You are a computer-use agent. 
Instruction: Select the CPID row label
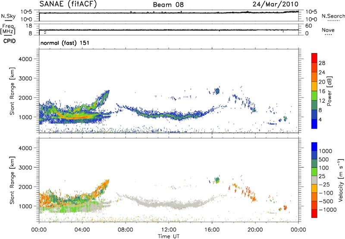pos(9,41)
